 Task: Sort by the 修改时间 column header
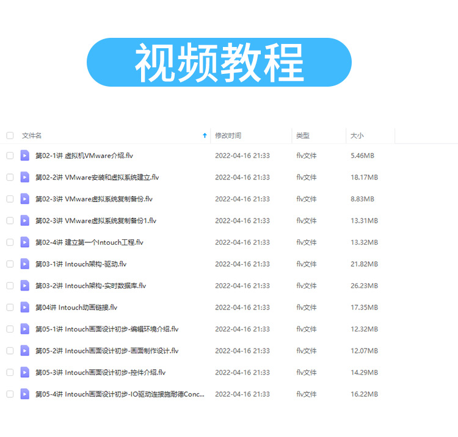point(228,135)
